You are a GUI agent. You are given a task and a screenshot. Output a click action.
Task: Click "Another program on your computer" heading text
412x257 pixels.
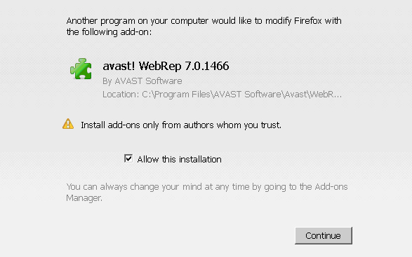point(138,21)
